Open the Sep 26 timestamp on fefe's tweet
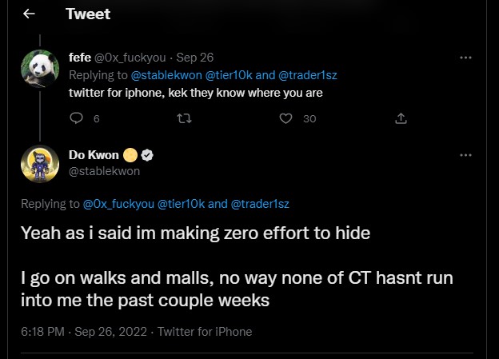This screenshot has height=359, width=499. (194, 58)
